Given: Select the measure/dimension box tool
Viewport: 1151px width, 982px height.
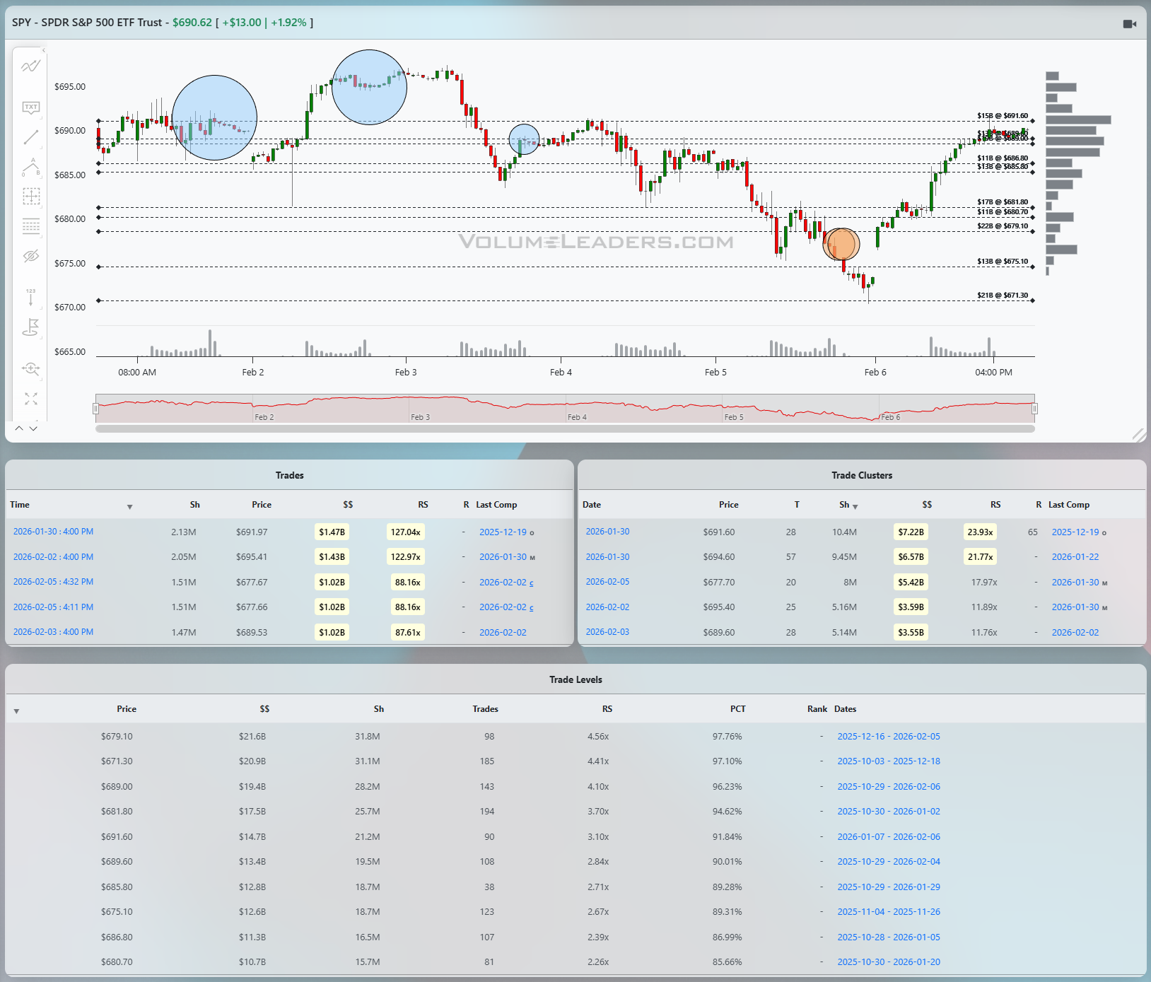Looking at the screenshot, I should (x=31, y=196).
